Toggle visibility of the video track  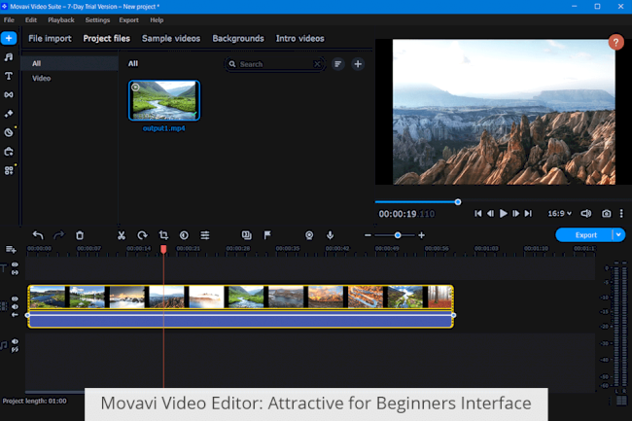[15, 298]
